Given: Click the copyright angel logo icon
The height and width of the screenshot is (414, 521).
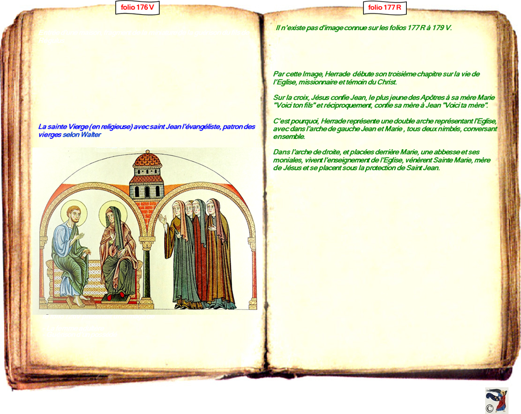Looking at the screenshot, I should (497, 400).
